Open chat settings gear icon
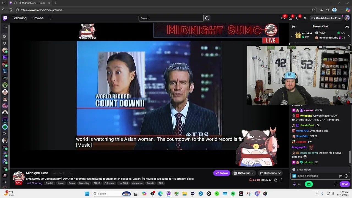The width and height of the screenshot is (352, 198). click(x=336, y=184)
